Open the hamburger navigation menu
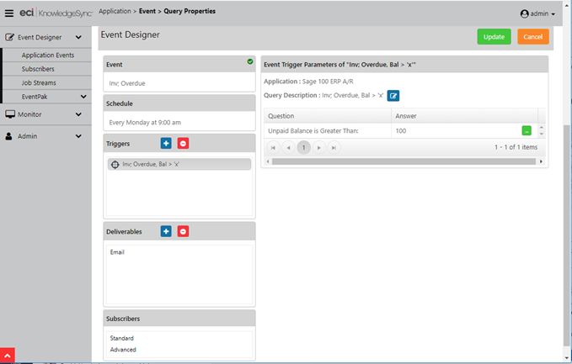This screenshot has width=572, height=364. pos(9,13)
